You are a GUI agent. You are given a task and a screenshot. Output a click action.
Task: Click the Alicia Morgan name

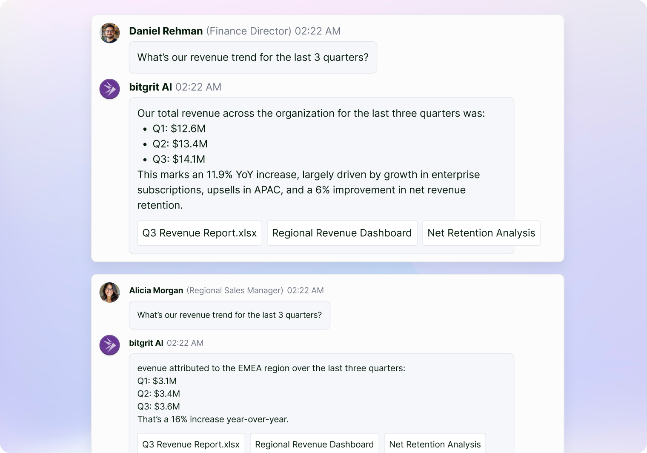156,290
